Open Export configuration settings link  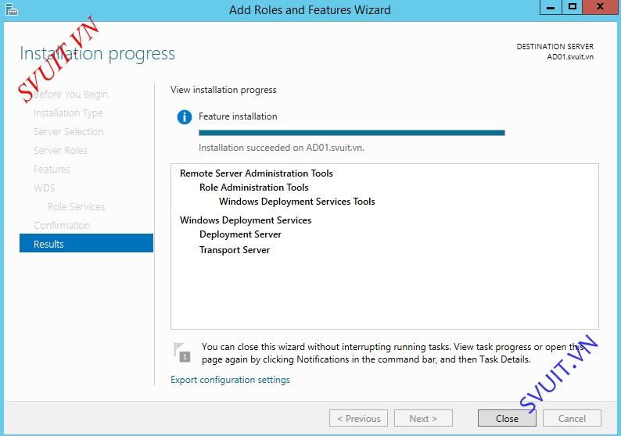point(230,380)
